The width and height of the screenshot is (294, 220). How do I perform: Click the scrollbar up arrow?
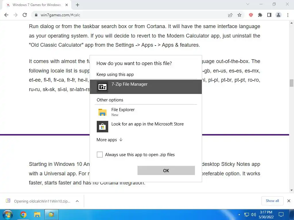(x=291, y=23)
